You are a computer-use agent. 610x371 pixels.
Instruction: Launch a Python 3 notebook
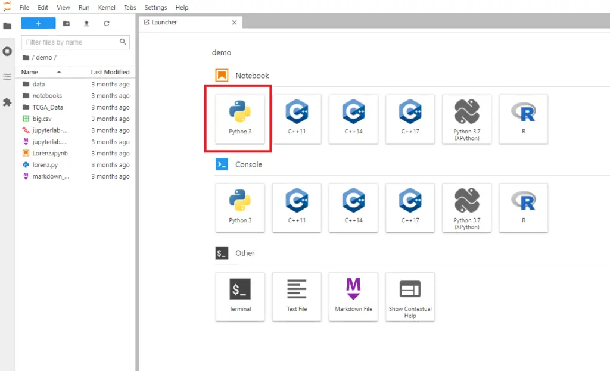click(x=240, y=119)
